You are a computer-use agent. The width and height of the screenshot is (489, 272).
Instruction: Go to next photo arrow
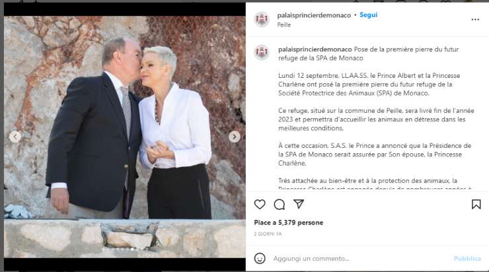click(x=235, y=137)
